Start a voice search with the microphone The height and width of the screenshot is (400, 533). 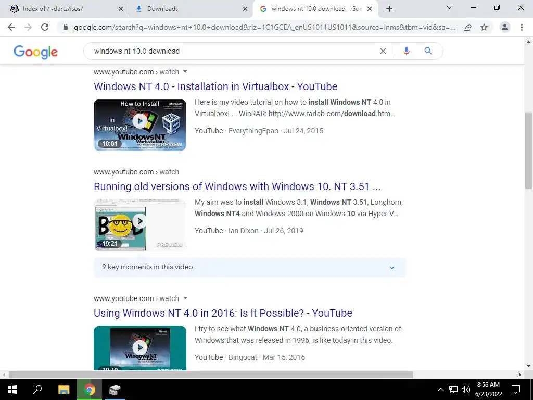(406, 51)
